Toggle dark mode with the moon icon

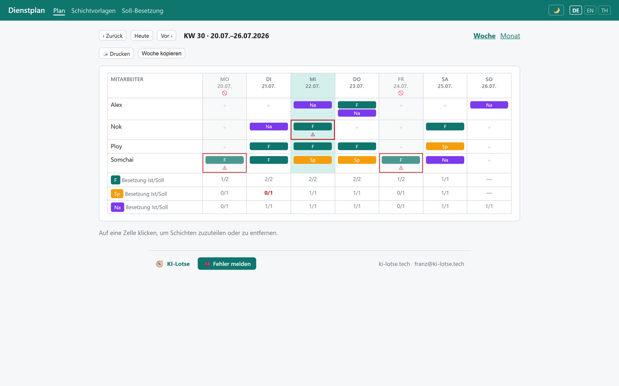[556, 10]
